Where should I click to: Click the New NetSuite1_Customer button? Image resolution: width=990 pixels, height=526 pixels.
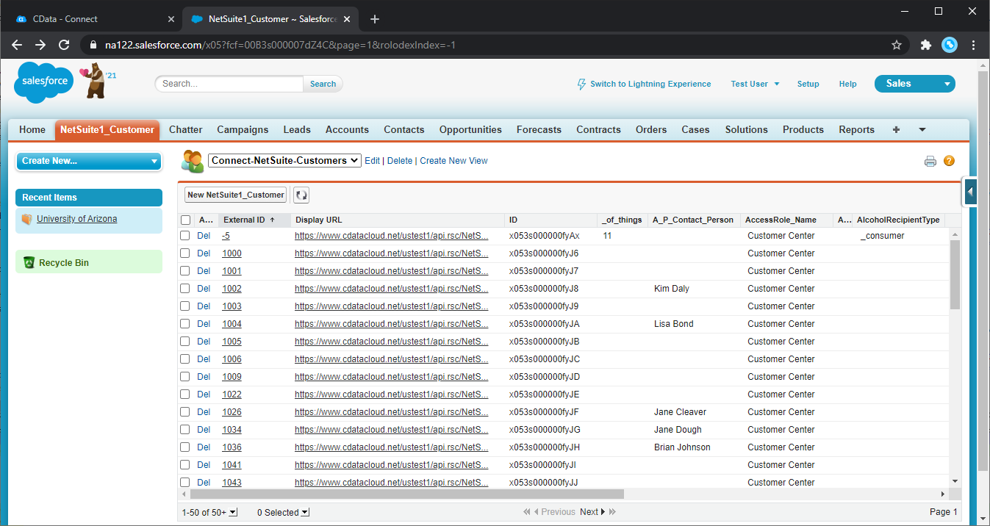(235, 195)
